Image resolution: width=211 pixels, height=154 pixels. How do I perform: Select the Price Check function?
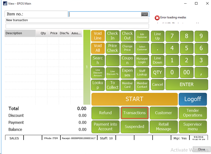tap(112, 48)
